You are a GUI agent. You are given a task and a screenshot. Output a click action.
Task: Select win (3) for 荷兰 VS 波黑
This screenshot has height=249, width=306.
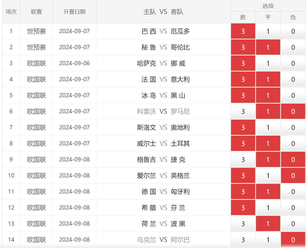pos(243,224)
